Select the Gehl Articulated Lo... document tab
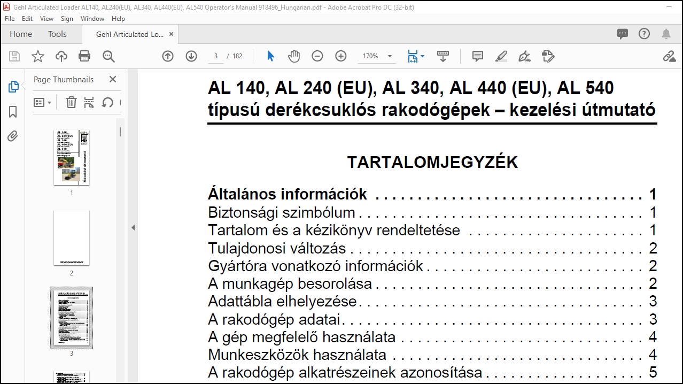This screenshot has width=683, height=384. tap(130, 34)
